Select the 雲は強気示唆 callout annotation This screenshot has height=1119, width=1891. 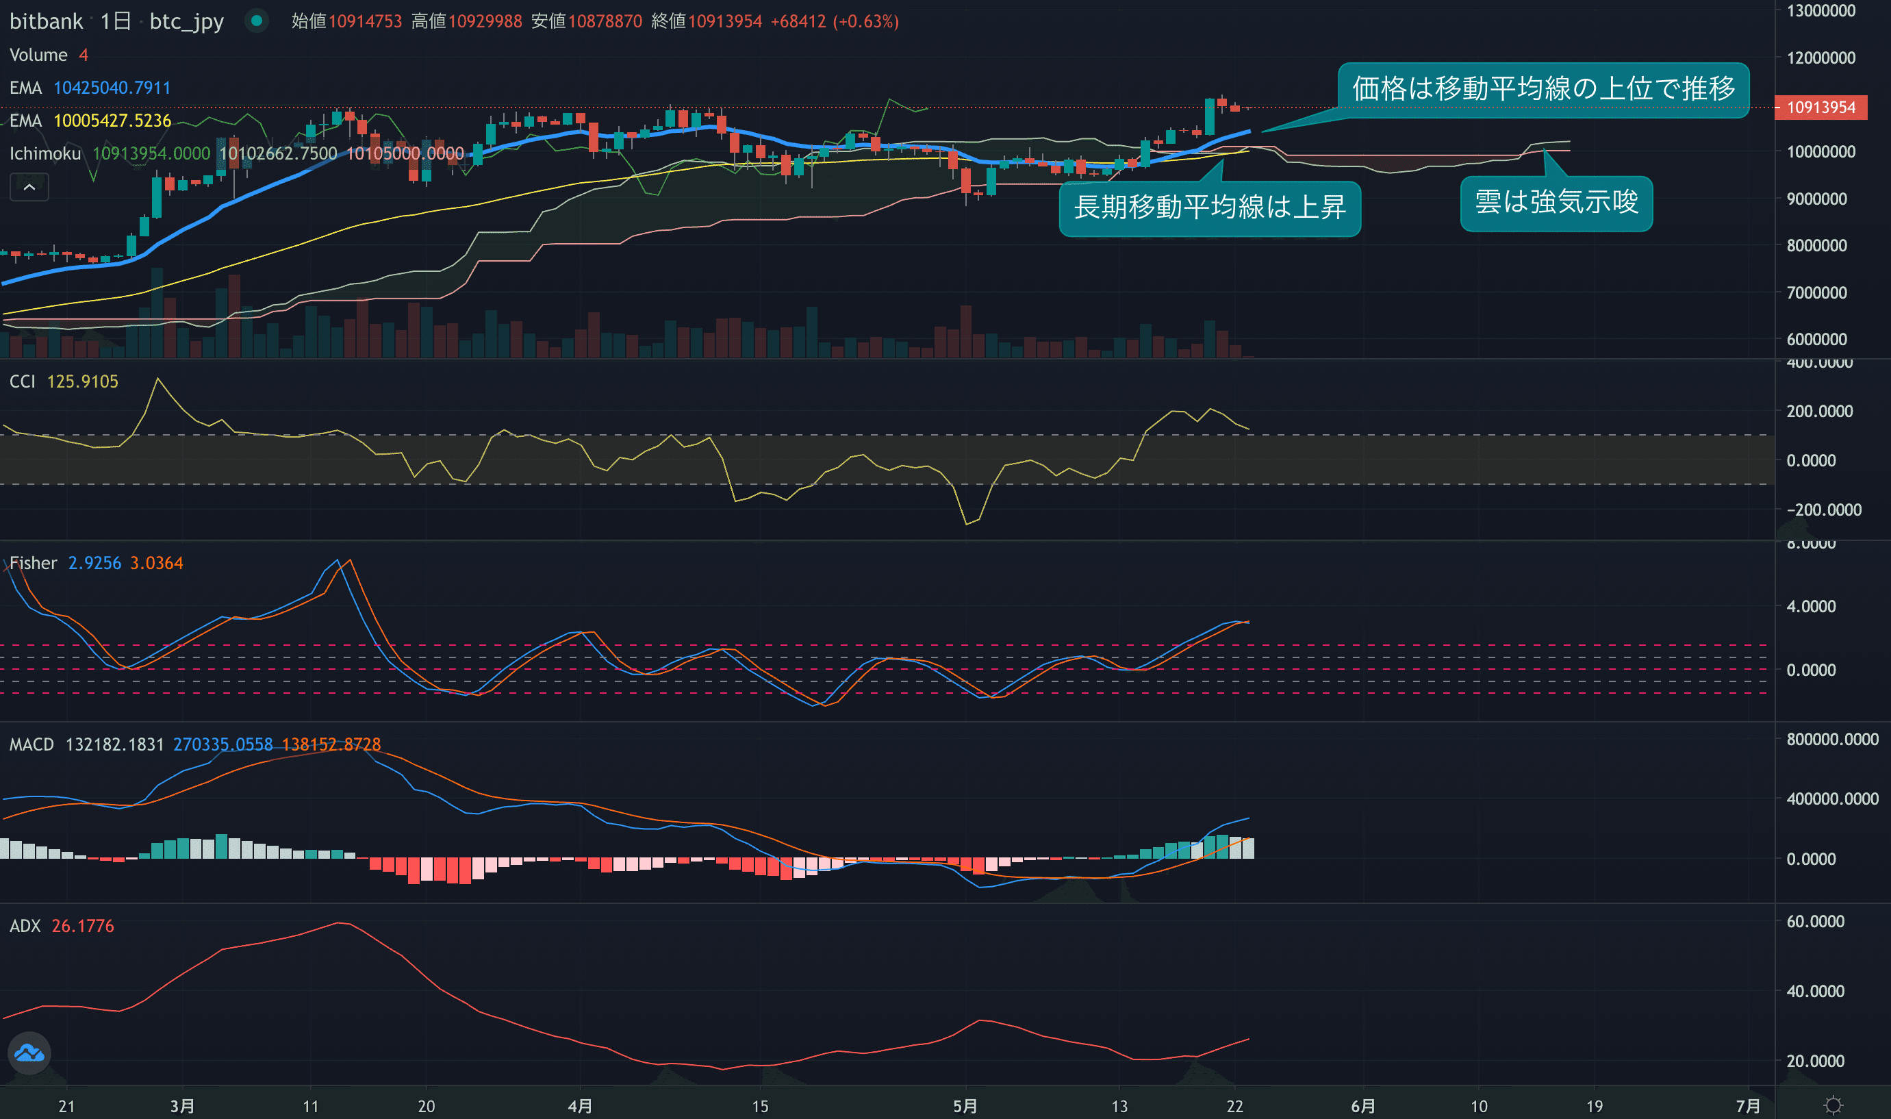tap(1556, 203)
